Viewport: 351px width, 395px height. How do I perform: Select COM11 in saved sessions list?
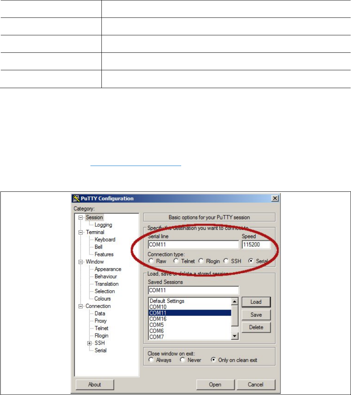point(190,313)
